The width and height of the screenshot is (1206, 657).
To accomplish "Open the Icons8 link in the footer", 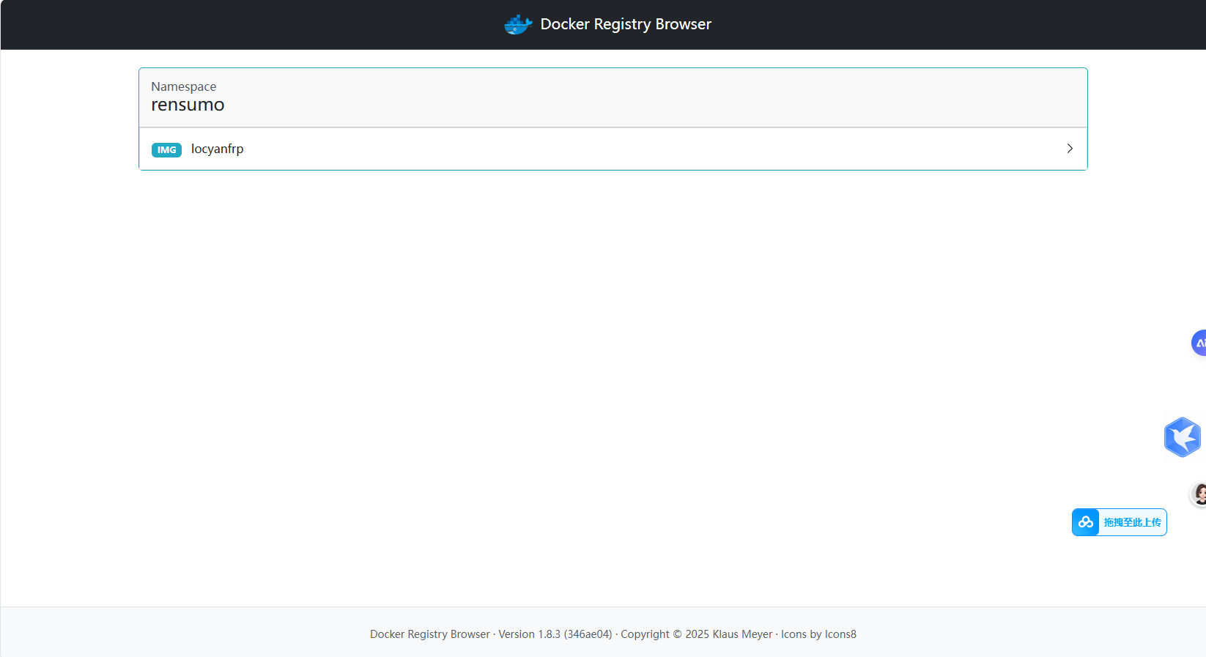I will (x=840, y=634).
